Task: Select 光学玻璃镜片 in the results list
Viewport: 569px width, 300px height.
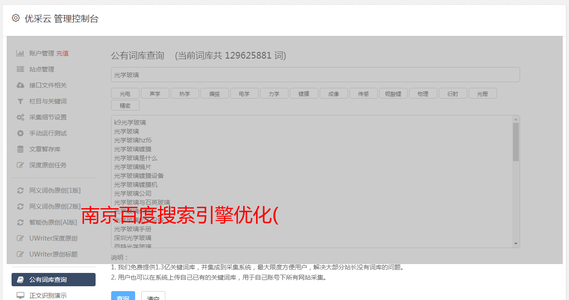Action: click(132, 167)
